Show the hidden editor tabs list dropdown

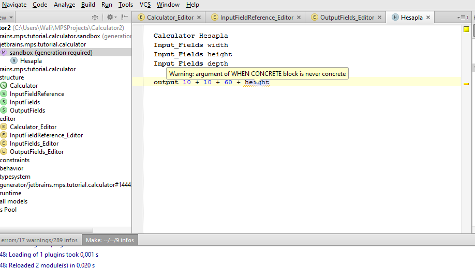pos(462,18)
